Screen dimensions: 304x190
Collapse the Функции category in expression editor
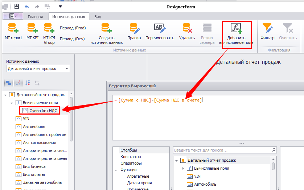(x=116, y=170)
